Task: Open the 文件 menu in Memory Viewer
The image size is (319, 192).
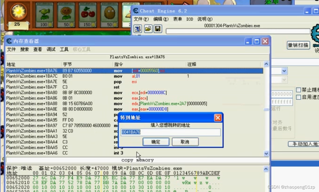Action: pos(11,49)
